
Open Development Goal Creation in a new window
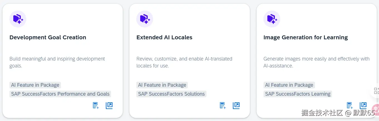(109, 106)
